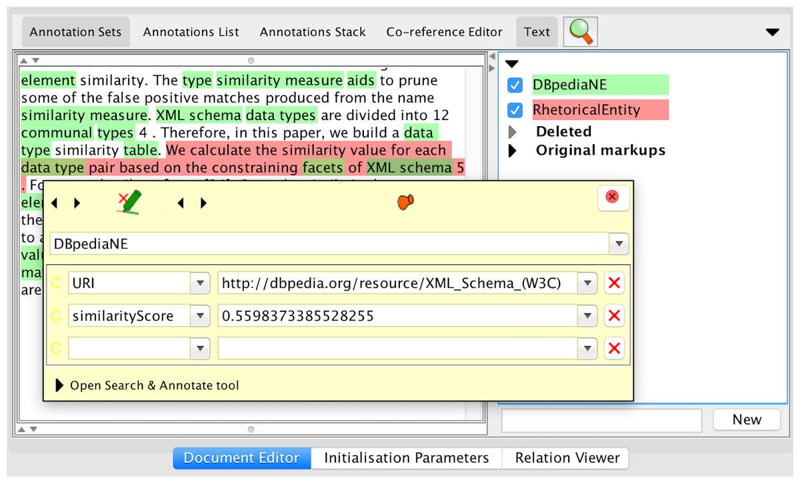
Task: Uncheck the RhetoricalEntity annotation type checkbox
Action: click(515, 110)
